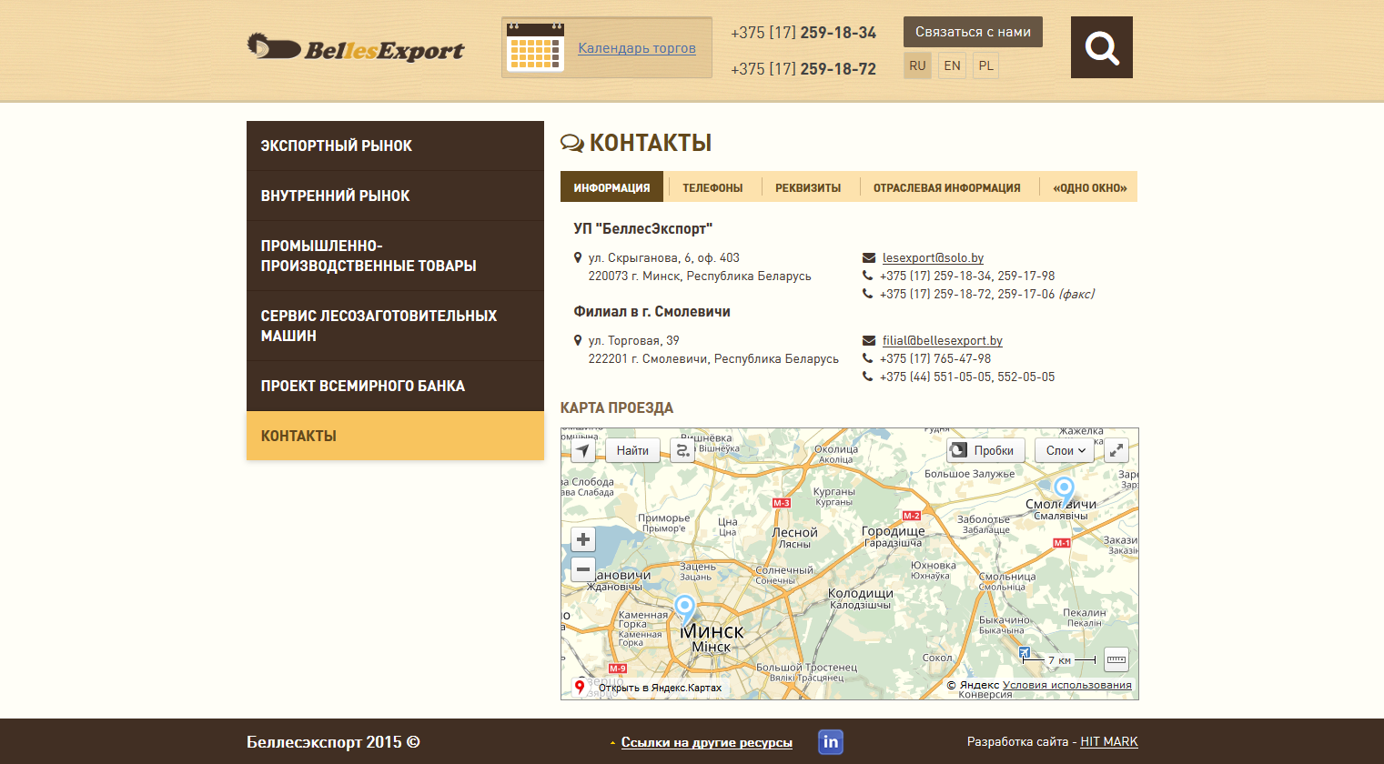Click header phone +375 [17] 259-18-34
Screen dimensions: 1384x764
pos(803,33)
